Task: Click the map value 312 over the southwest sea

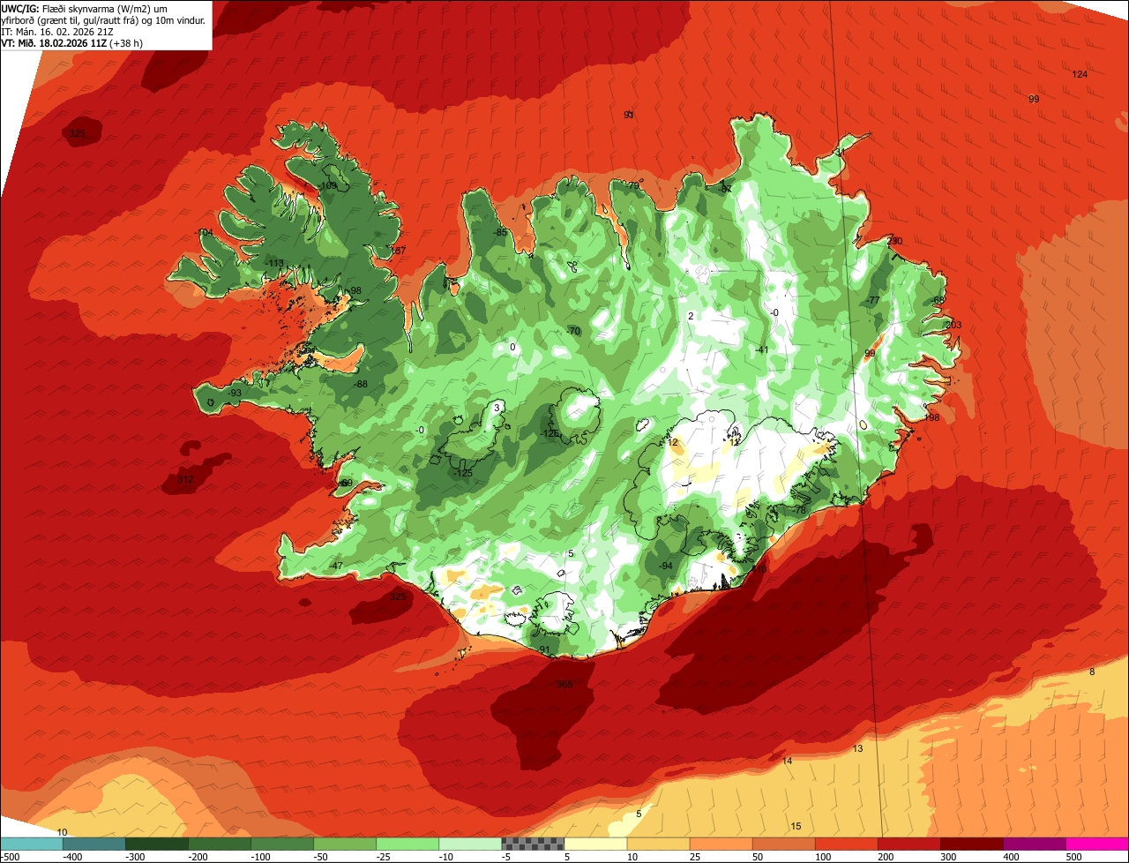Action: (x=185, y=479)
